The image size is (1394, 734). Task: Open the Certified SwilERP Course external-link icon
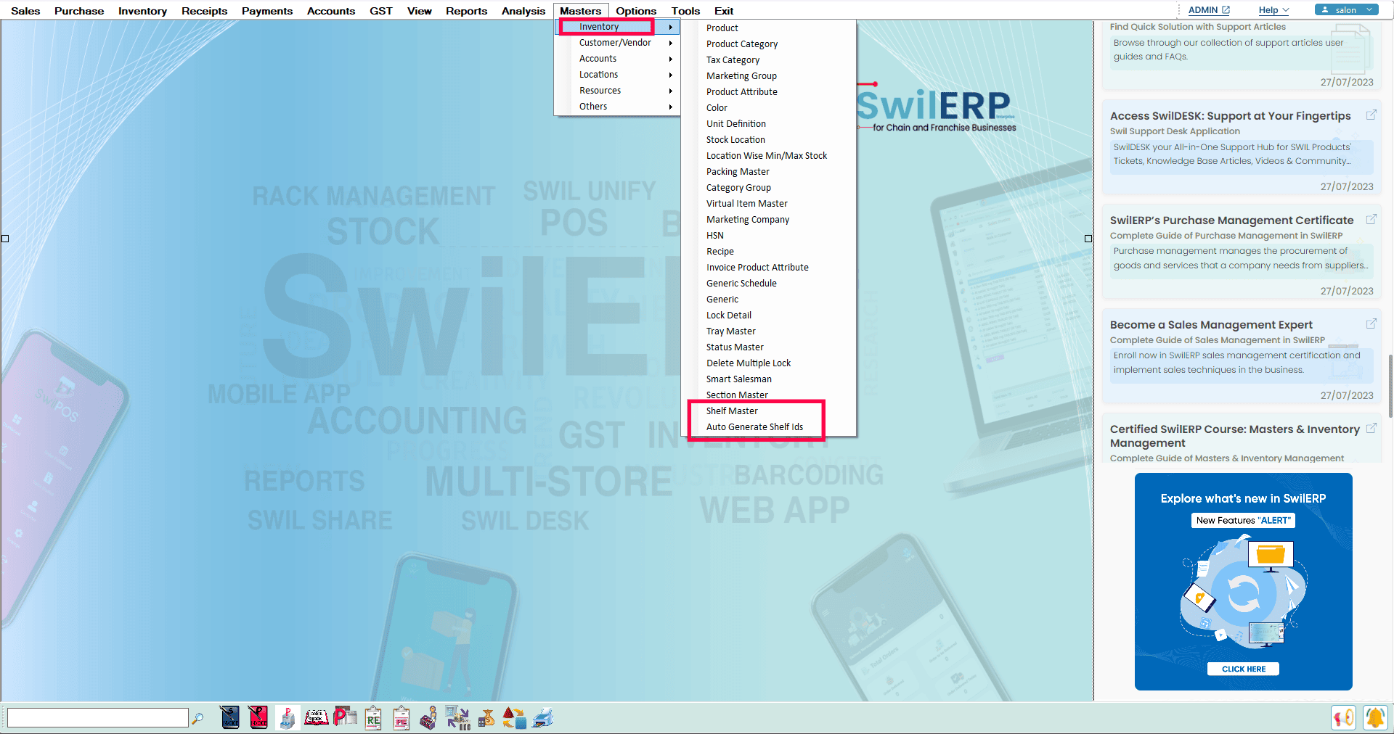coord(1371,428)
